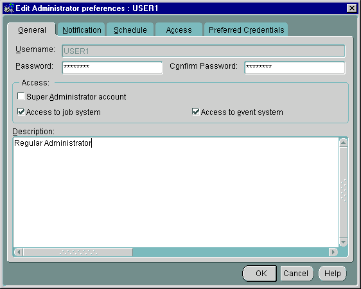The width and height of the screenshot is (361, 289).
Task: Click the Password input field
Action: [x=112, y=67]
